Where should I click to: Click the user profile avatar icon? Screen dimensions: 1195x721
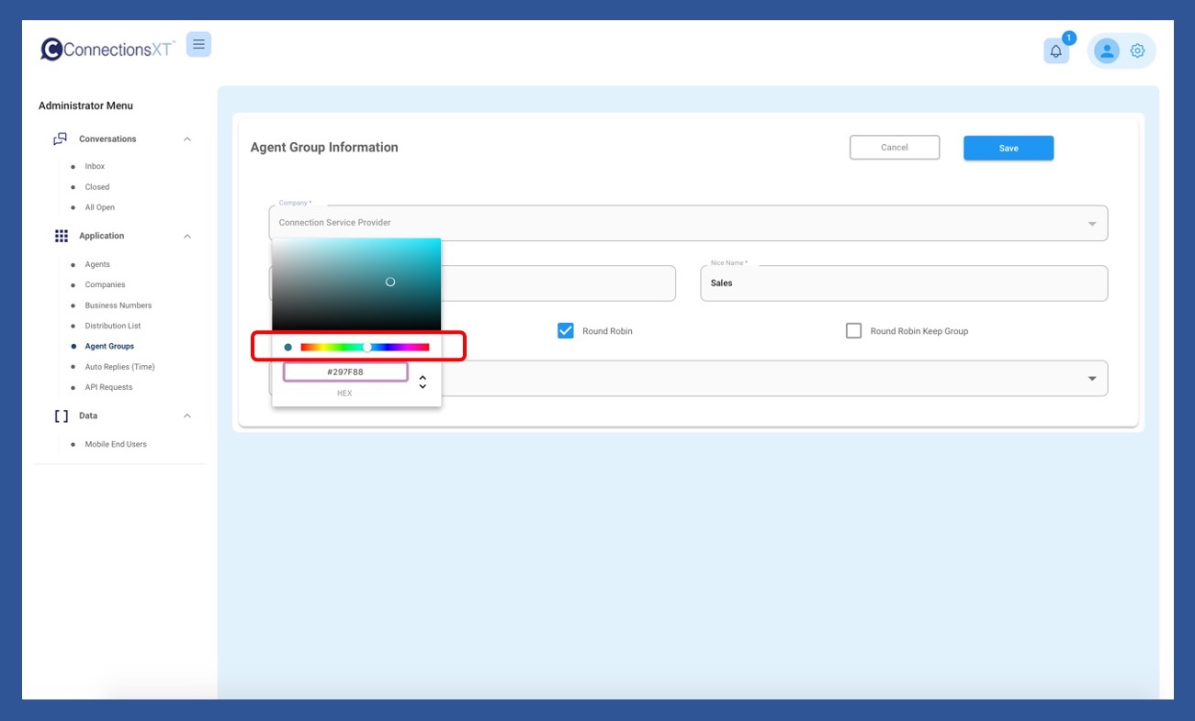point(1107,51)
